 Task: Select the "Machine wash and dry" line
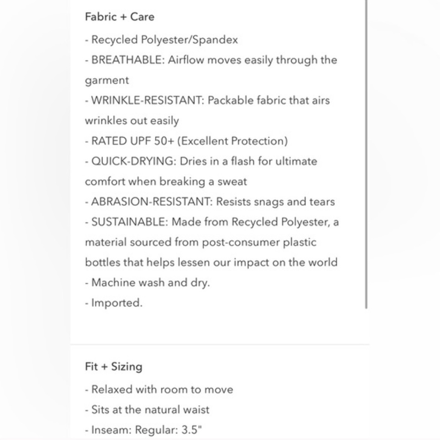point(147,282)
